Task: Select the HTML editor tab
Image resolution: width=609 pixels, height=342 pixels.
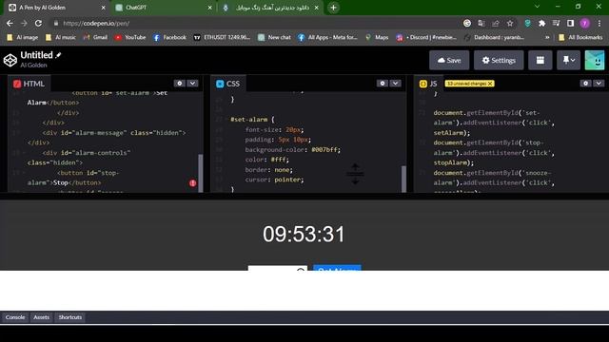Action: [29, 84]
